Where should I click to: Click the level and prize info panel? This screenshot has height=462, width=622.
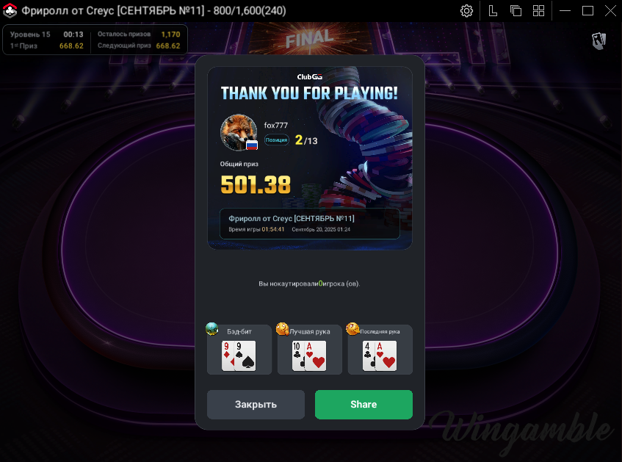(x=95, y=40)
